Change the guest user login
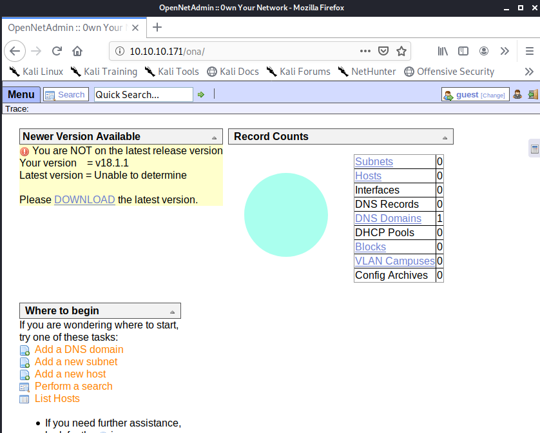Image resolution: width=540 pixels, height=433 pixels. pyautogui.click(x=476, y=94)
